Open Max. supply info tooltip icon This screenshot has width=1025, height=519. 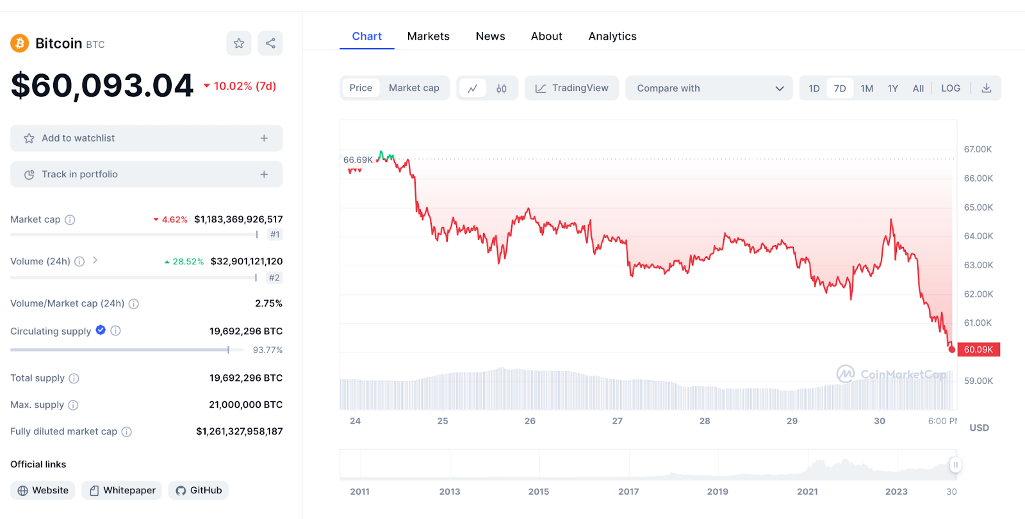(x=73, y=405)
